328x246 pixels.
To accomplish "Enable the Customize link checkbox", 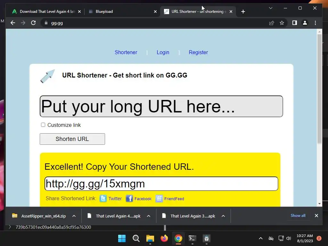I will pyautogui.click(x=43, y=125).
